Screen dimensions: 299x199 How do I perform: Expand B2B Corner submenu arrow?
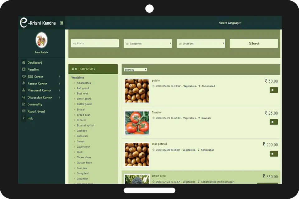(x=59, y=76)
